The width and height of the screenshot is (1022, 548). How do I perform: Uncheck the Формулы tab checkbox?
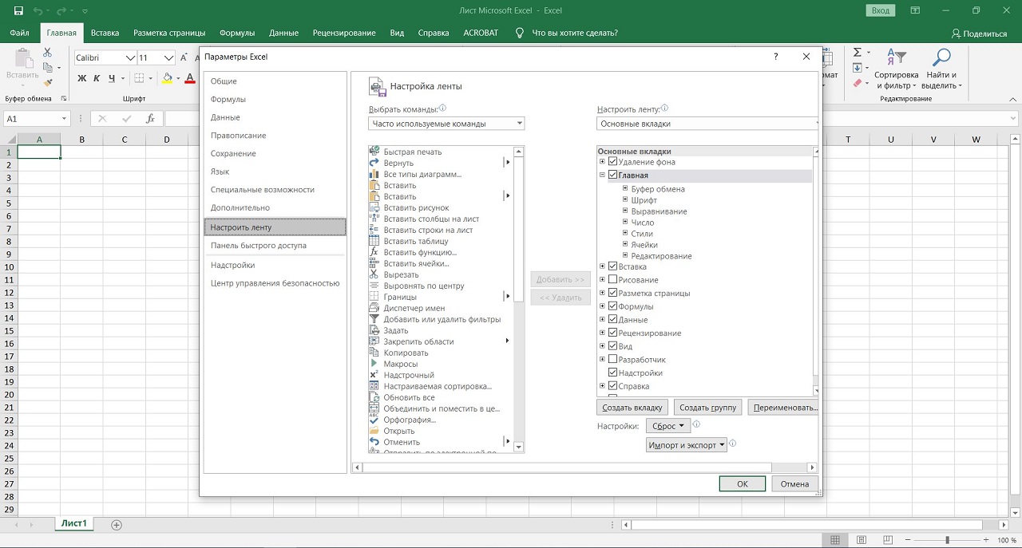(613, 306)
